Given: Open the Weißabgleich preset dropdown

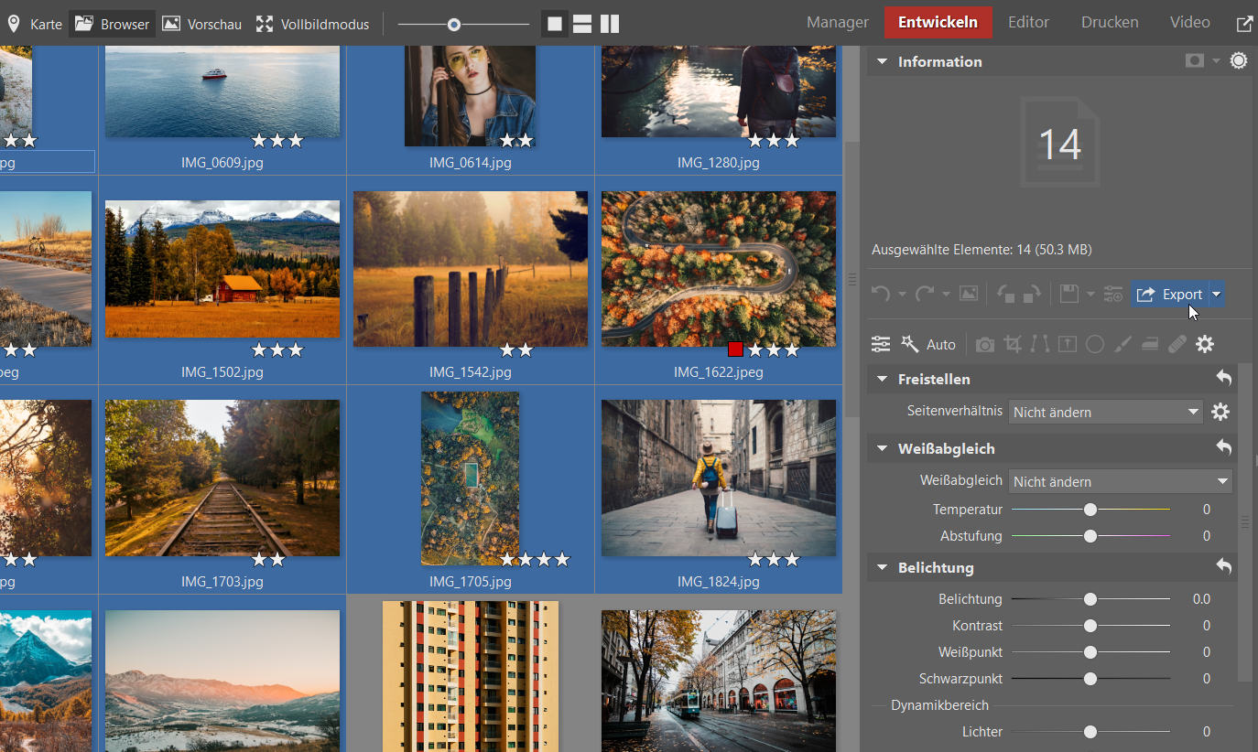Looking at the screenshot, I should [1120, 481].
